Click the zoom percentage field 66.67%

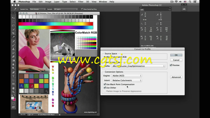(x=23, y=115)
